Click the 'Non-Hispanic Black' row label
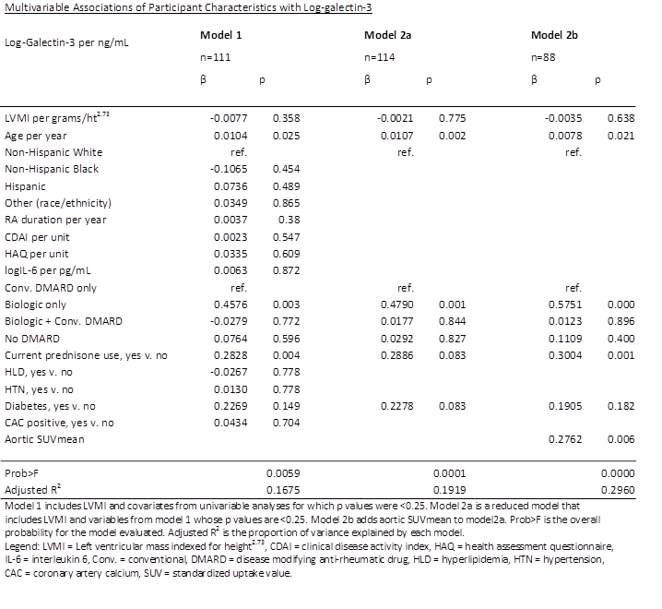Viewport: 662px width, 609px height. coord(52,169)
